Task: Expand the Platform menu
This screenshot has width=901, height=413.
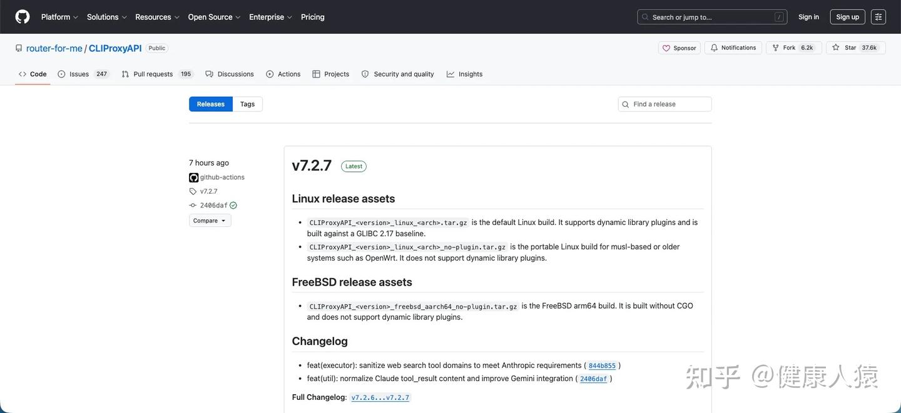Action: click(59, 17)
